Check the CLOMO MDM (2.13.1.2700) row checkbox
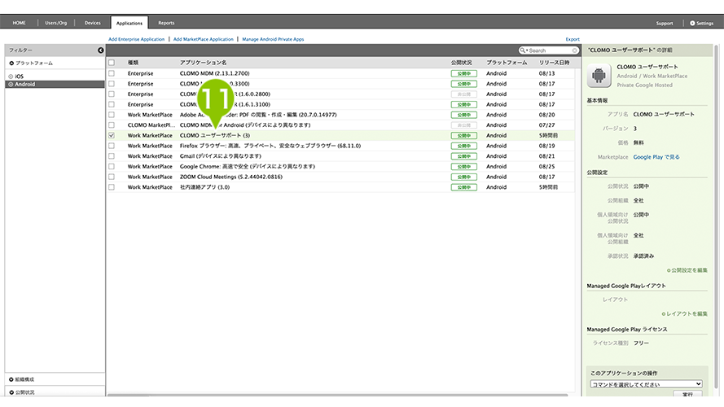 click(112, 73)
